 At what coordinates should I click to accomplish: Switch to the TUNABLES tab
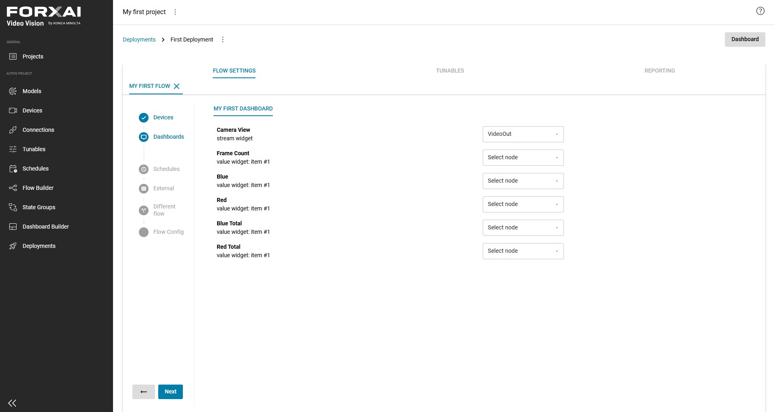(x=450, y=71)
